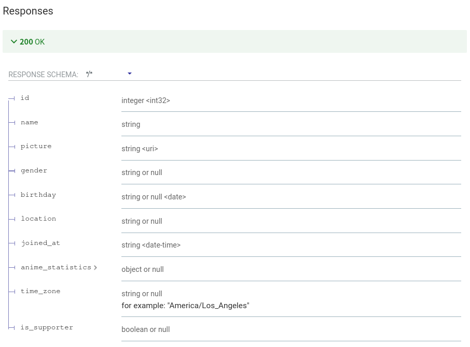Click the tree branch icon beside is_supporter
The height and width of the screenshot is (347, 470).
click(12, 328)
